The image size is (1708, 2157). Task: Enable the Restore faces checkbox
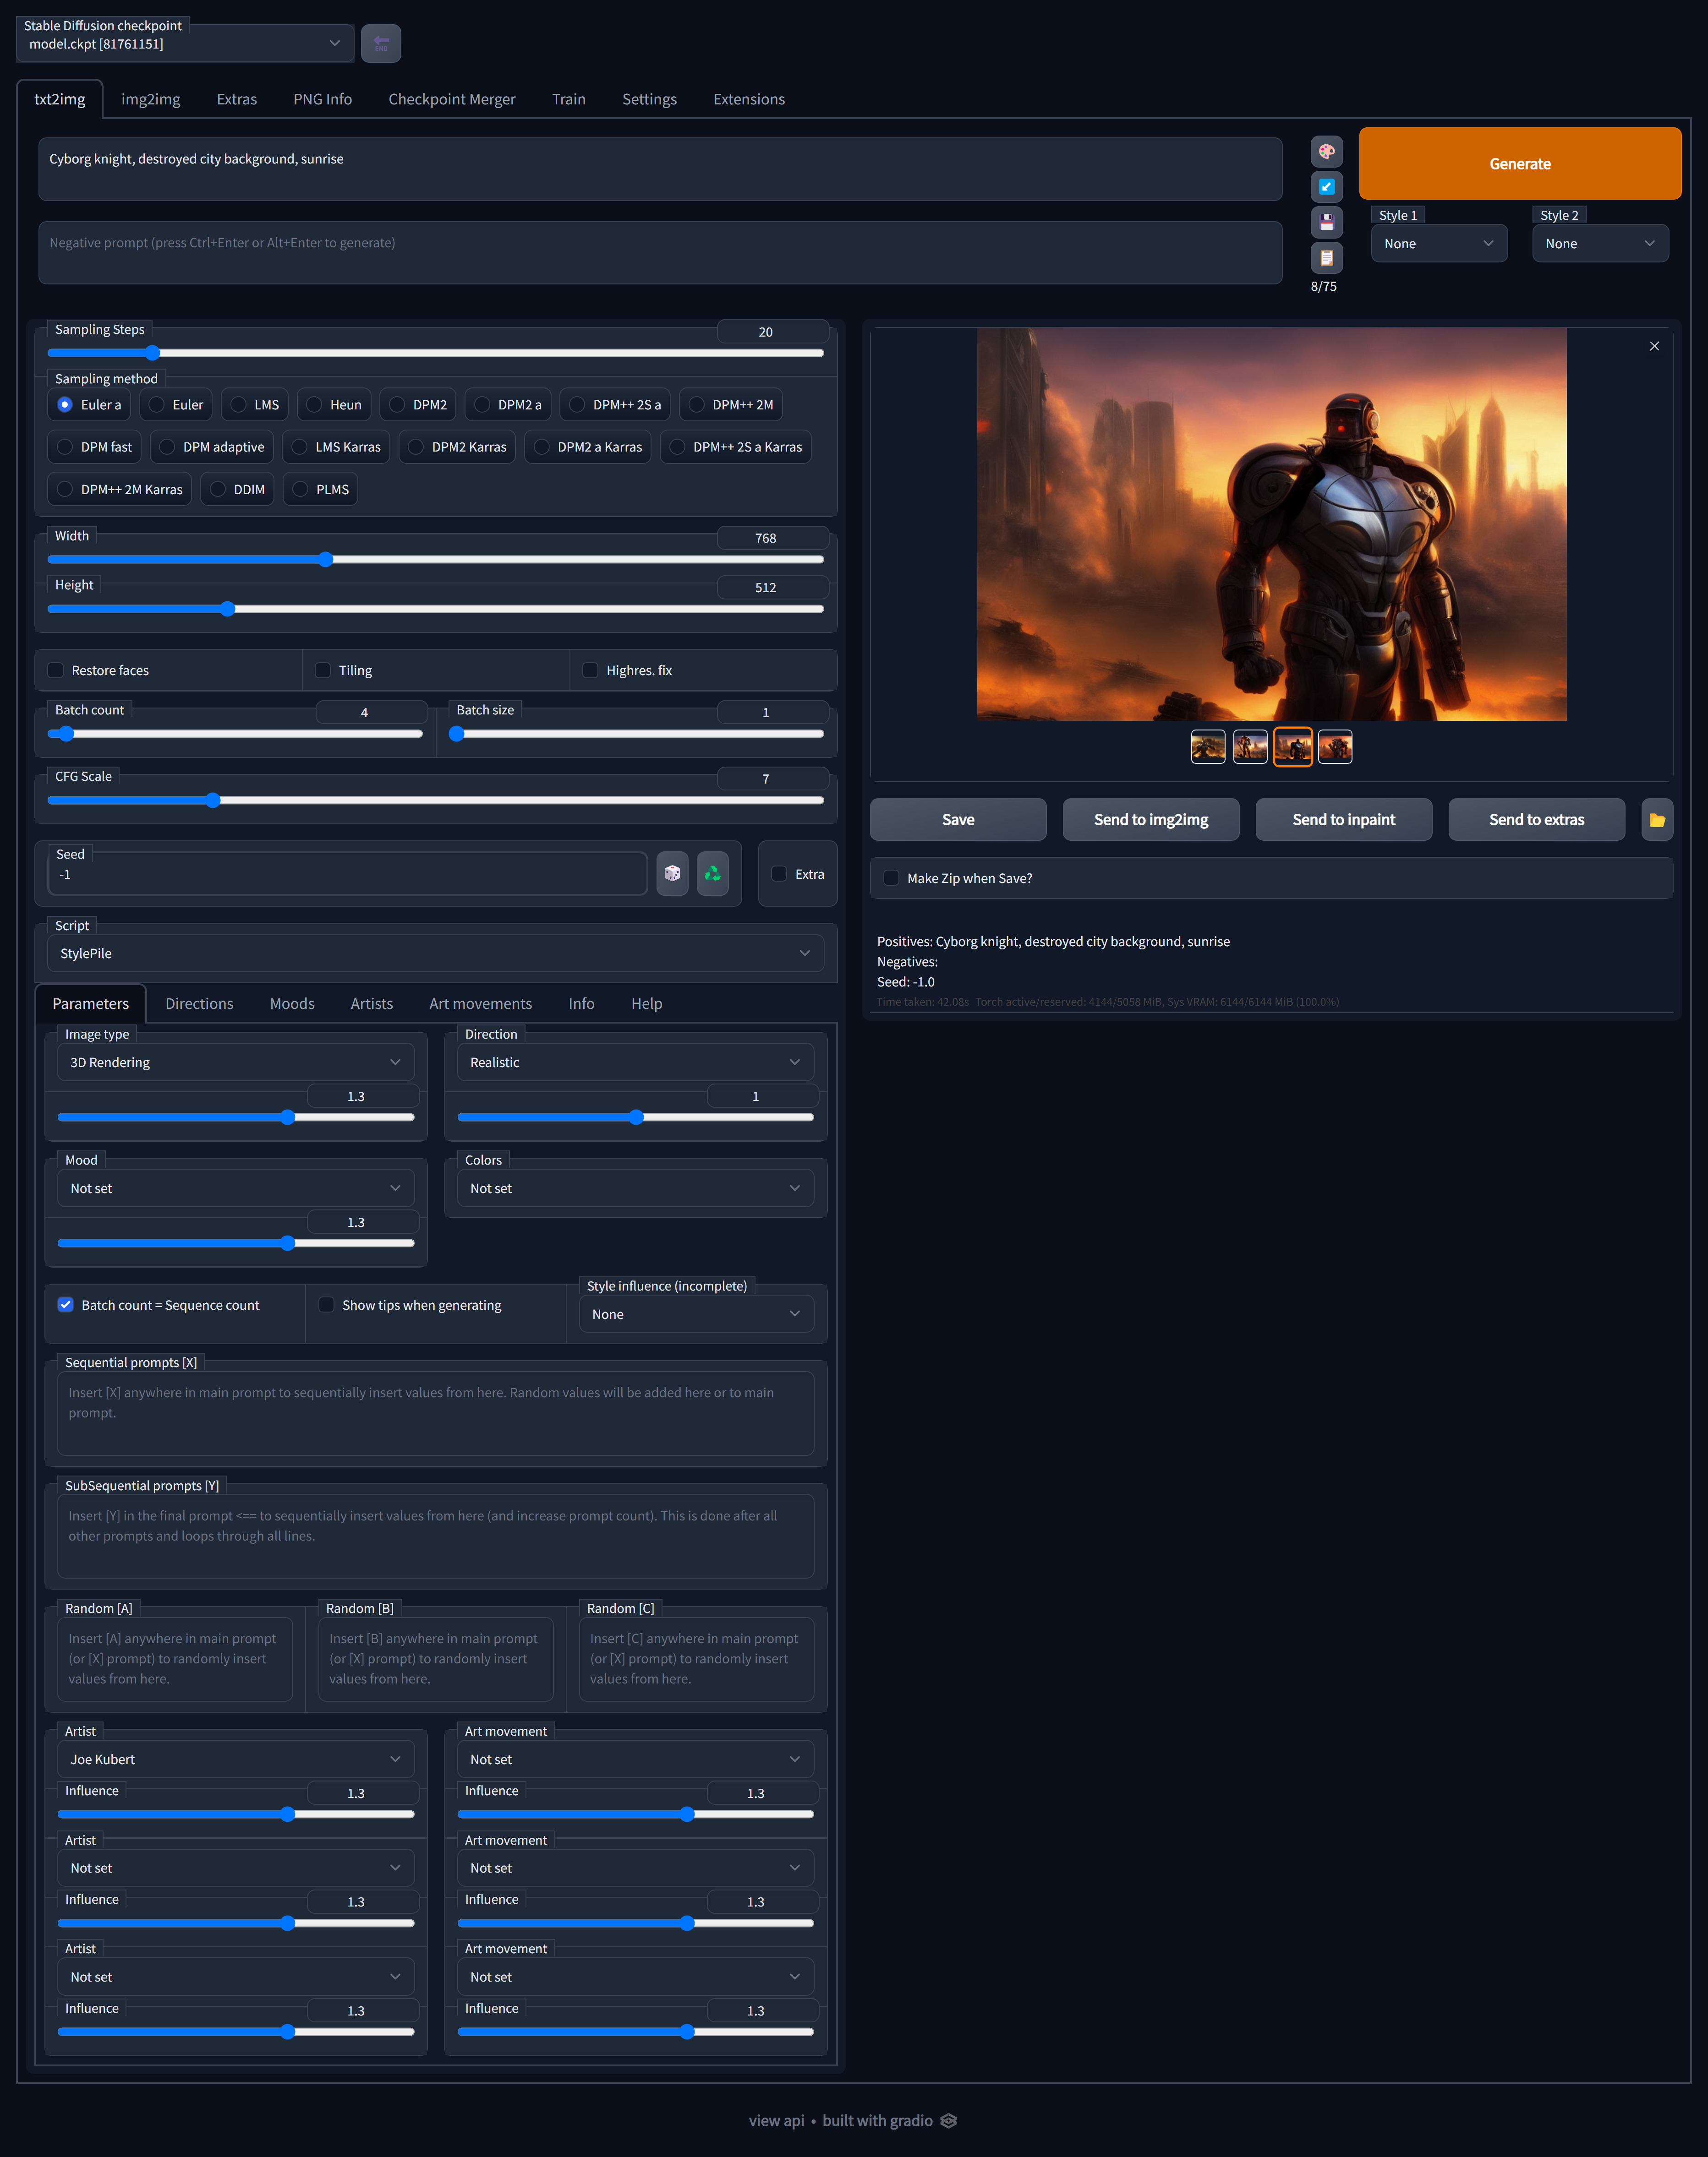click(56, 671)
